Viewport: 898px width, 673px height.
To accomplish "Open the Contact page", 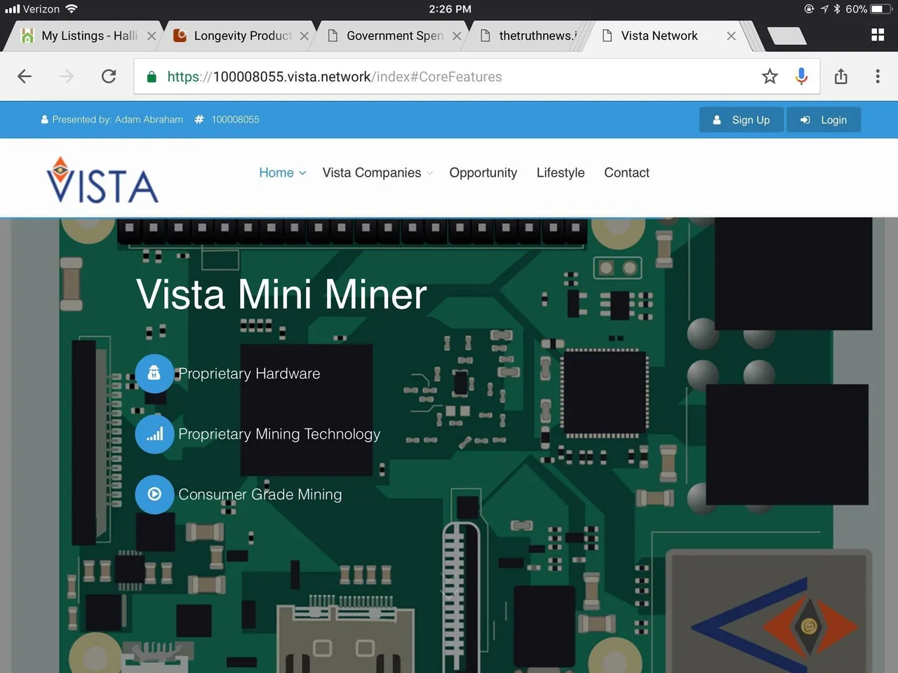I will (626, 172).
